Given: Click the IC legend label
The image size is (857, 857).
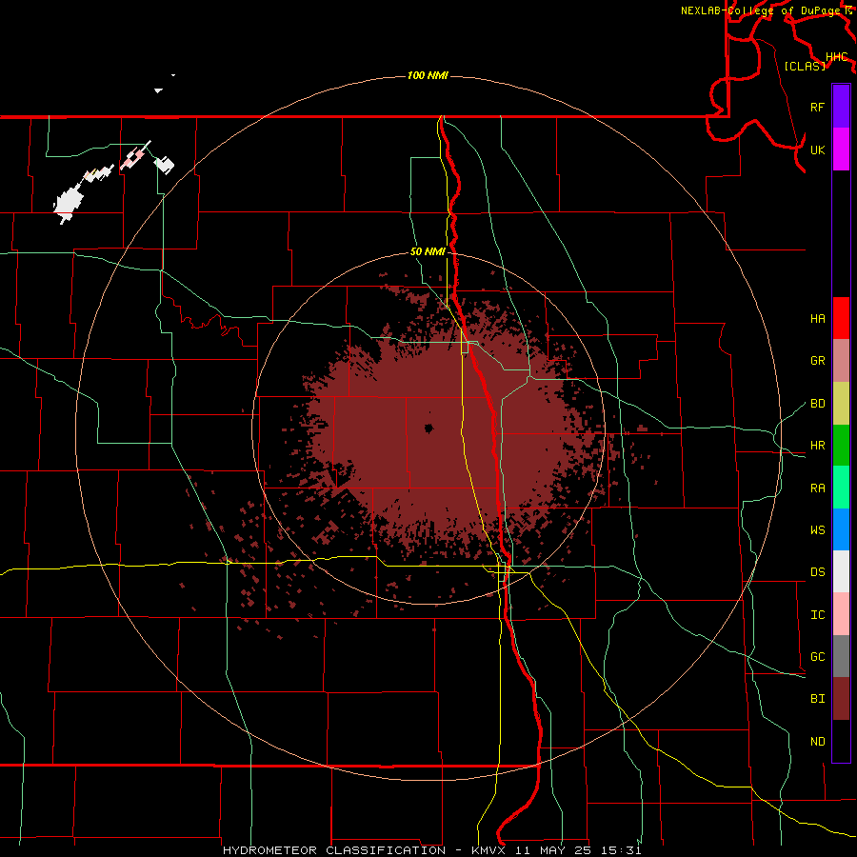Looking at the screenshot, I should [817, 615].
